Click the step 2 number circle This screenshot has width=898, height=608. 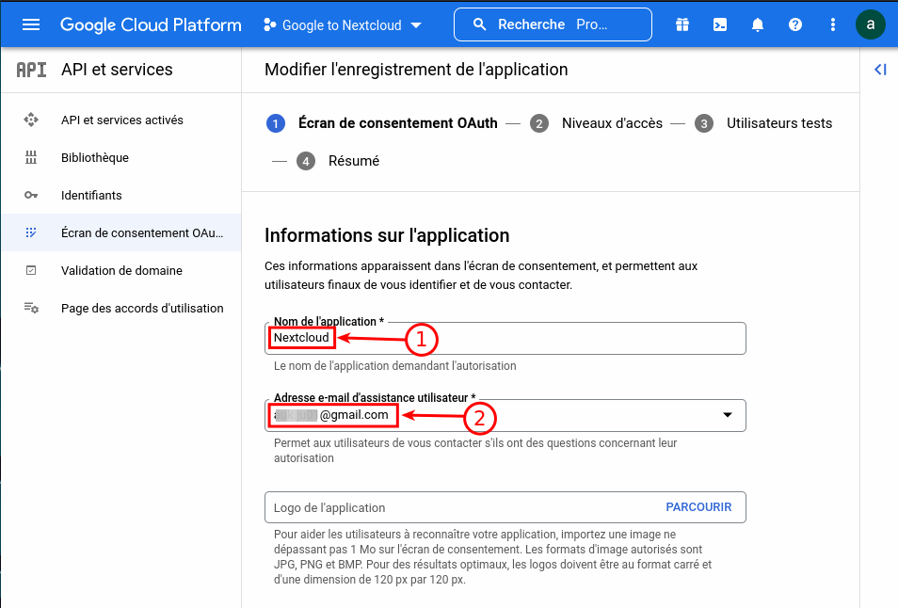pos(539,123)
